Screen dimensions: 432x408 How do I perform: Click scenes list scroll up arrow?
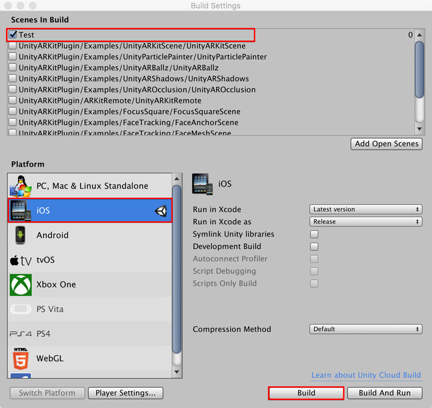point(420,35)
